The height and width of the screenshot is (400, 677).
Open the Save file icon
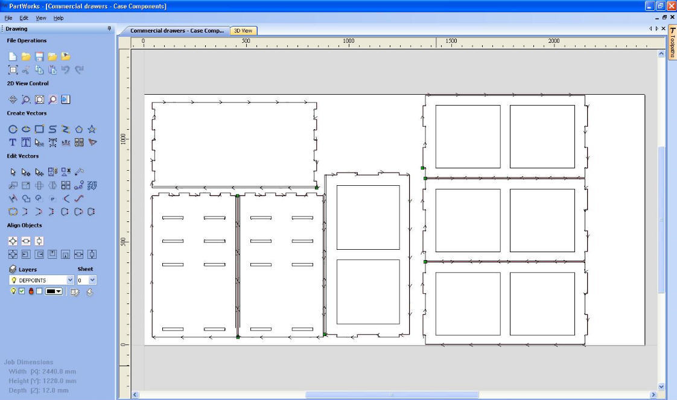(x=39, y=56)
